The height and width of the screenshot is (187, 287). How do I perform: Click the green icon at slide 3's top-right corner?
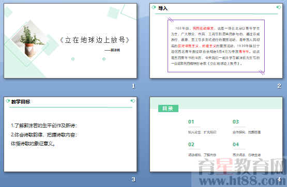pos(133,101)
